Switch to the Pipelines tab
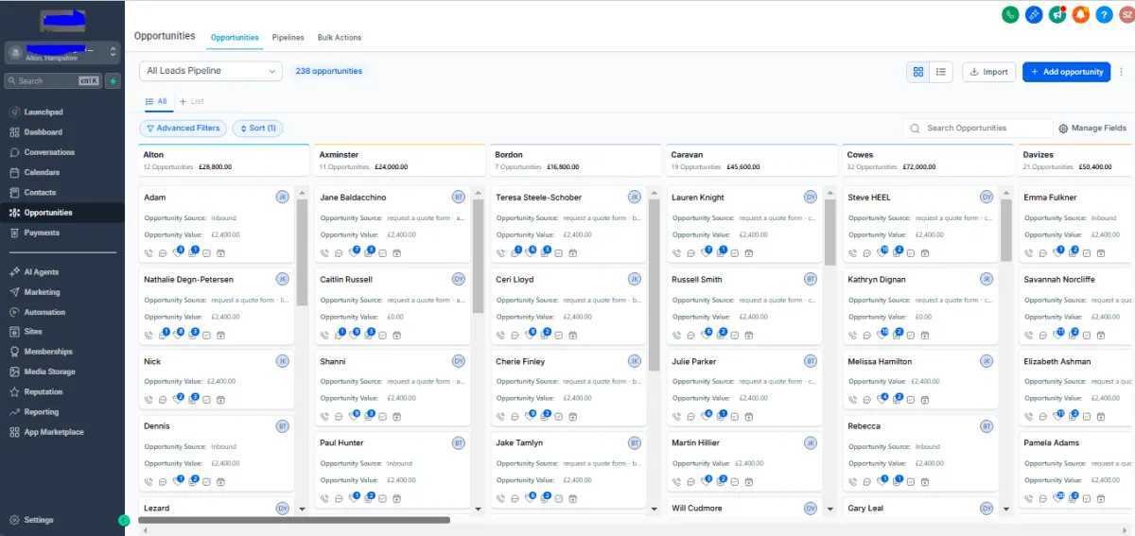The image size is (1135, 536). (288, 38)
